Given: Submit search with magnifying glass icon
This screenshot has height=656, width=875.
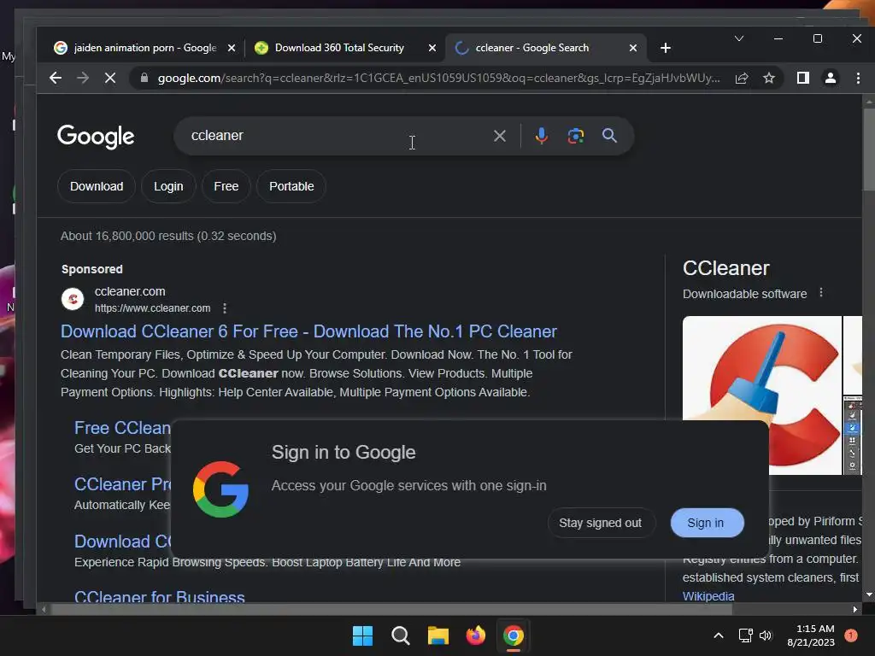Looking at the screenshot, I should 609,136.
